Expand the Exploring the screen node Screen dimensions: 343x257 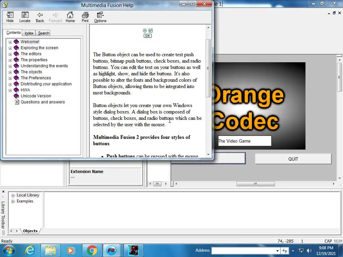tap(10, 48)
